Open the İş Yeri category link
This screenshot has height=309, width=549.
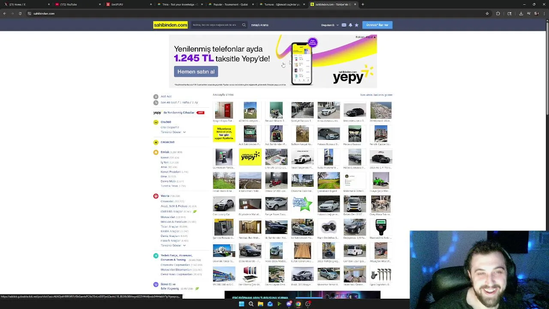pyautogui.click(x=165, y=163)
